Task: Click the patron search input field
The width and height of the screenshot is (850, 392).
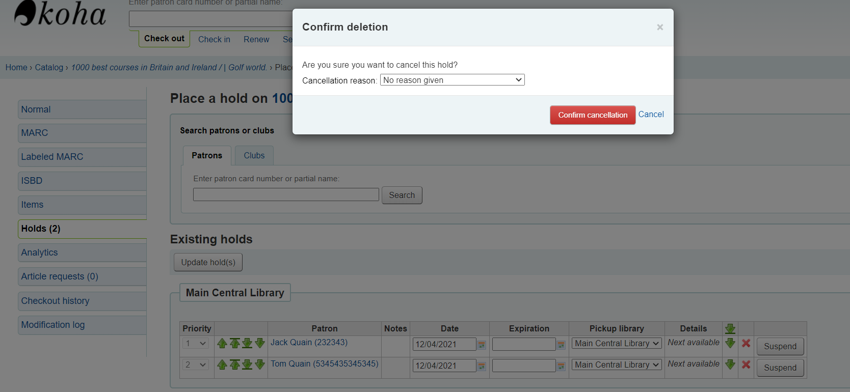Action: (x=286, y=194)
